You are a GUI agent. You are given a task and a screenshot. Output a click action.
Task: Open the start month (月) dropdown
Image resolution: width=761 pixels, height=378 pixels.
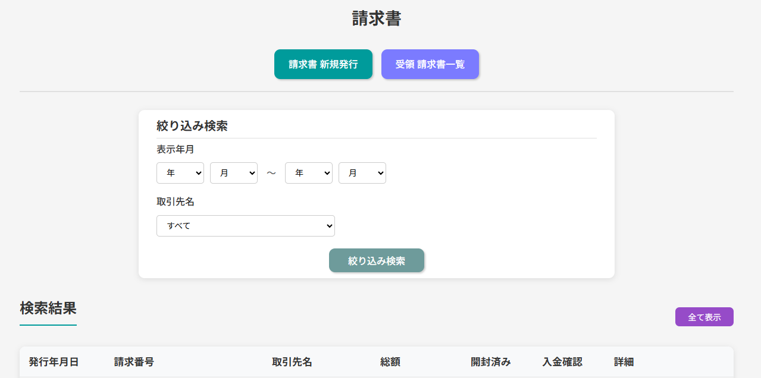click(x=234, y=173)
